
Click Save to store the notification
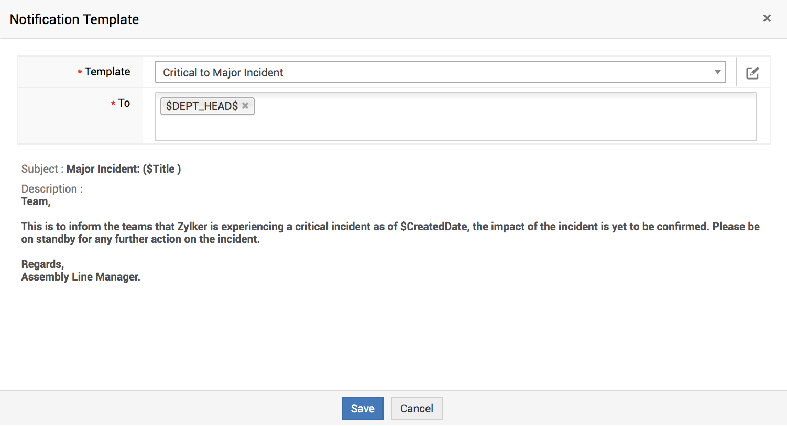[x=362, y=408]
